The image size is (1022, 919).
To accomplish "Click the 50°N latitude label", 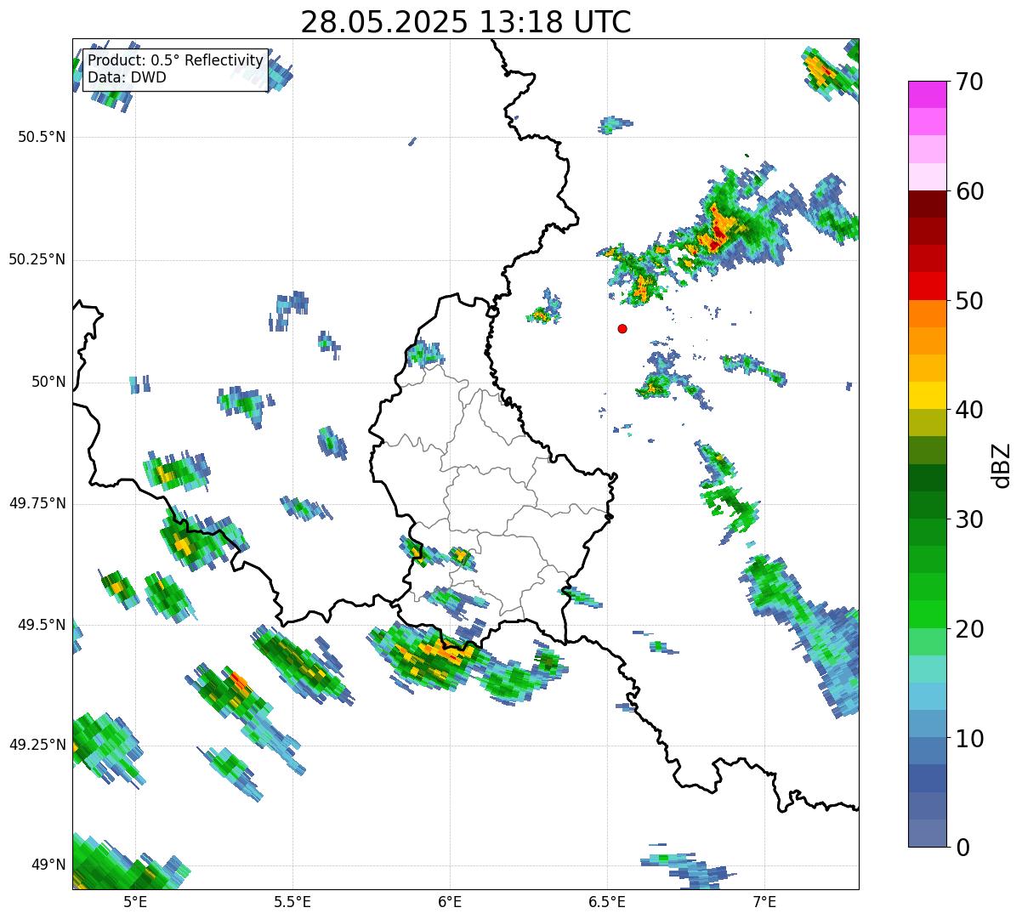I will [48, 382].
